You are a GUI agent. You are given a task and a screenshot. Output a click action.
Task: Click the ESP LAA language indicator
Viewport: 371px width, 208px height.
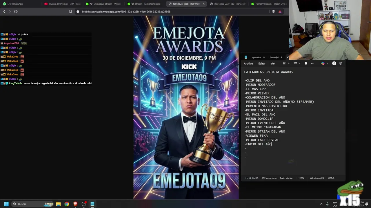[335, 204]
